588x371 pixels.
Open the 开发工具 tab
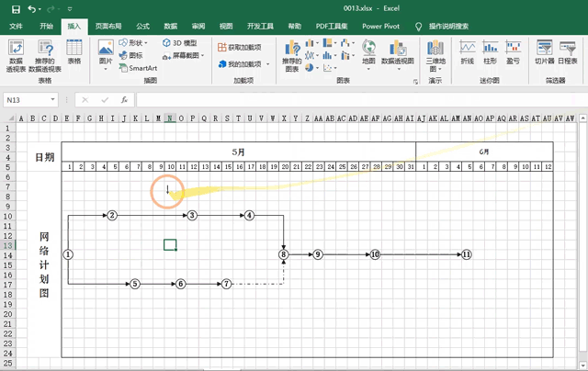(x=260, y=27)
